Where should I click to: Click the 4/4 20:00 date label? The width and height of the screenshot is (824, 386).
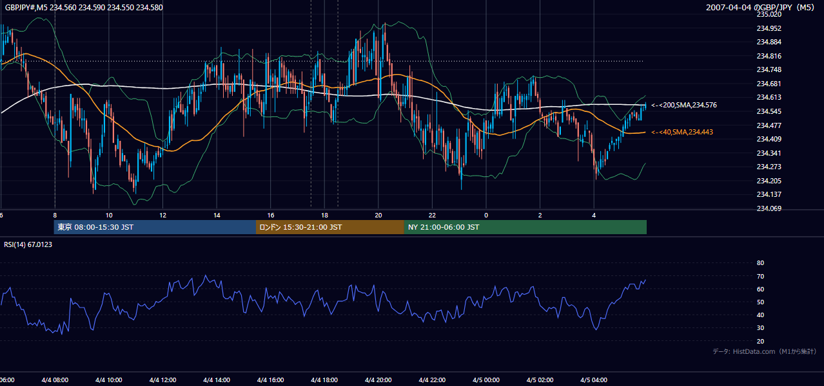378,380
